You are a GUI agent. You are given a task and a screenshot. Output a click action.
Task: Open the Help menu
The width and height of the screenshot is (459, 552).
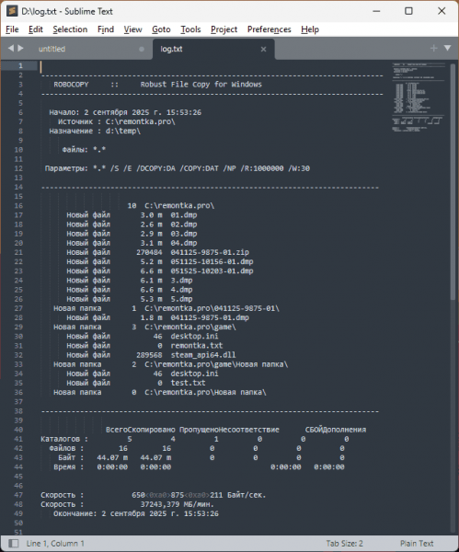[310, 29]
